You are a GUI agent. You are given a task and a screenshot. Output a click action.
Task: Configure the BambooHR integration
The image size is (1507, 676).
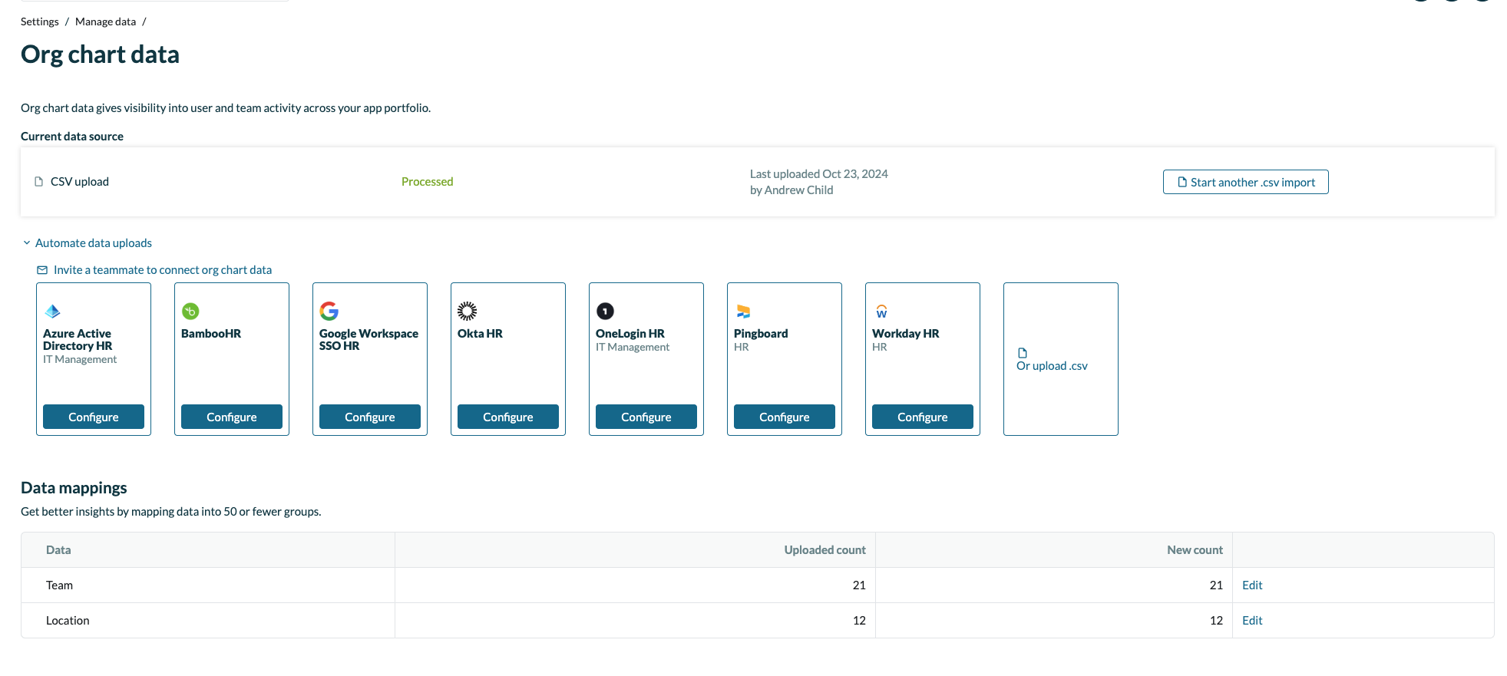pos(231,417)
